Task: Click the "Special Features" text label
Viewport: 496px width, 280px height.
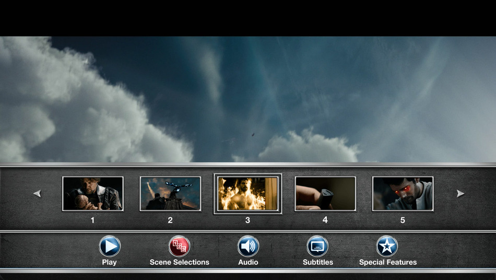Action: 387,262
